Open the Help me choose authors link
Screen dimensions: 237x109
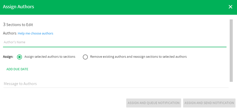[x=35, y=33]
